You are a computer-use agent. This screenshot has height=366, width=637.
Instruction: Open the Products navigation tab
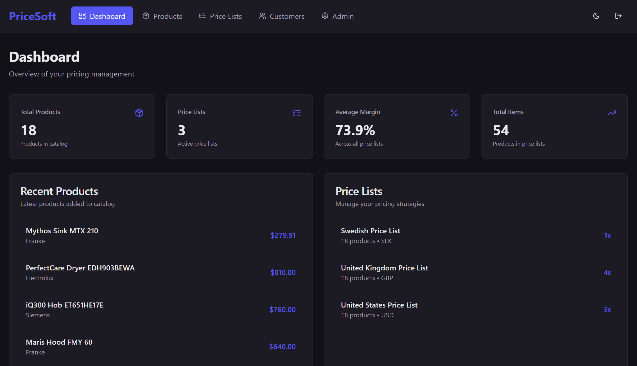162,16
